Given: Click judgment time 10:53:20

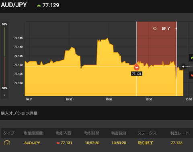Looking at the screenshot, I should (119, 143).
